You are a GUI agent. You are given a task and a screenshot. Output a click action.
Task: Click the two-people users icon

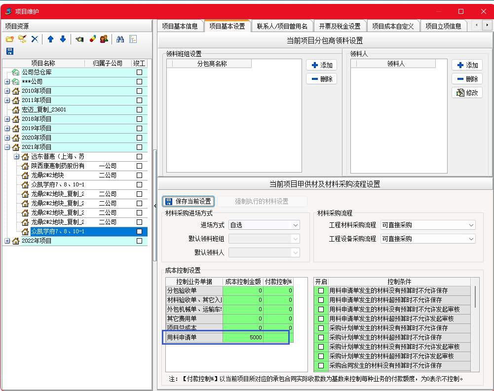pos(104,39)
